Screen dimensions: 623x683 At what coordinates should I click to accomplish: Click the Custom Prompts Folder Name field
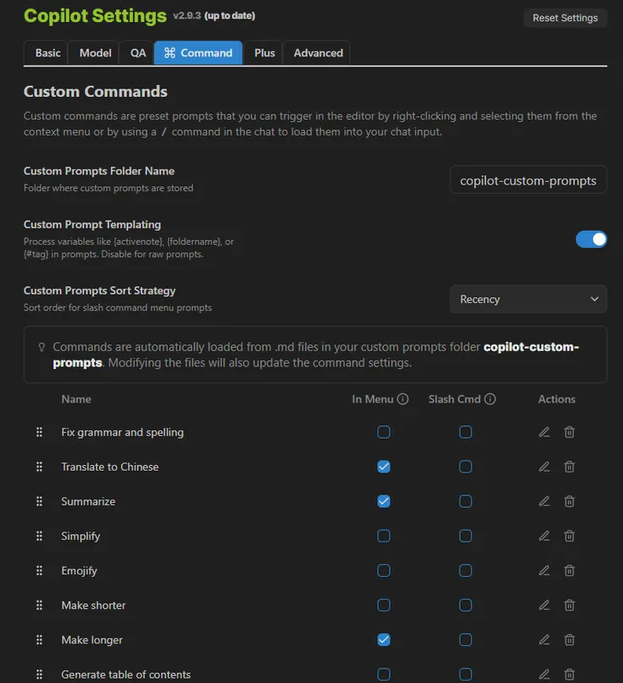tap(528, 180)
